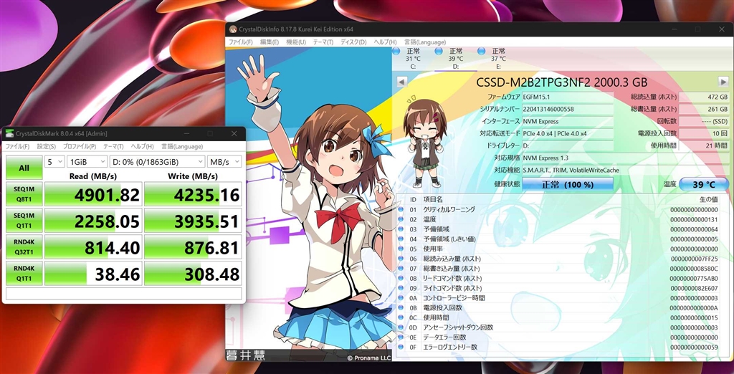Click status circle for エラーログエントリー数 row
This screenshot has width=734, height=374.
click(x=401, y=347)
